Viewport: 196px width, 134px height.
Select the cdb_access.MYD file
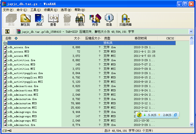click(19, 52)
